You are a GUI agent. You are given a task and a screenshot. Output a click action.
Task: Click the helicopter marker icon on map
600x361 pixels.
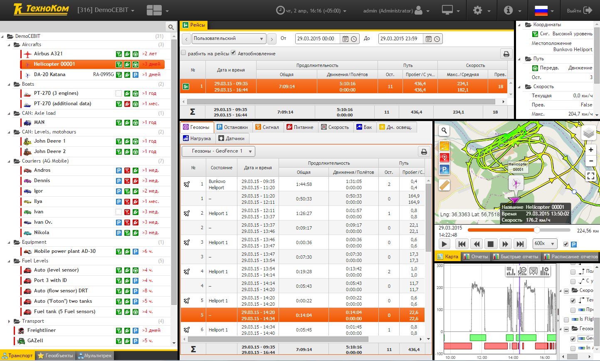click(516, 183)
